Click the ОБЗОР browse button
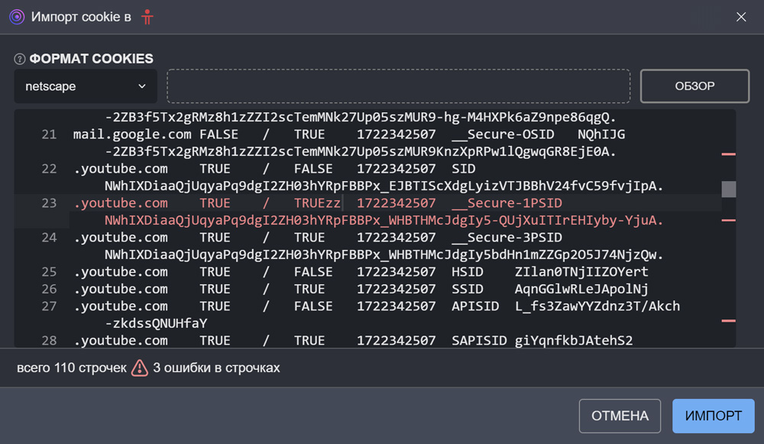This screenshot has height=444, width=764. click(694, 86)
